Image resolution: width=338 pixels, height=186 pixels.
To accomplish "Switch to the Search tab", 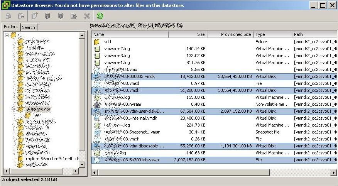I will pos(29,27).
